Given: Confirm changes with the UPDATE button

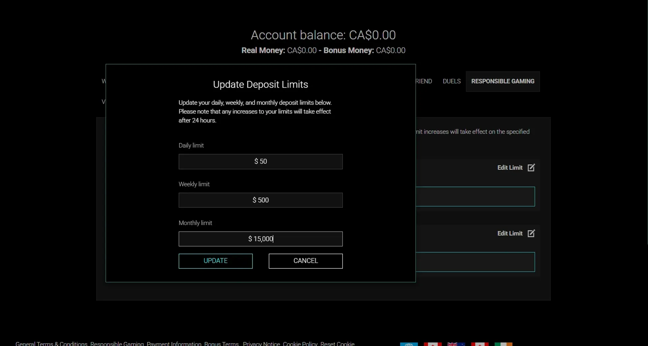Looking at the screenshot, I should click(216, 261).
